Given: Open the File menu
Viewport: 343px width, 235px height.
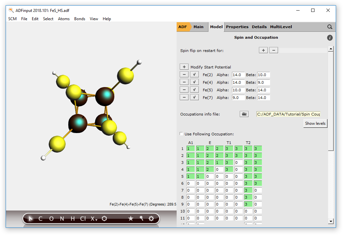Looking at the screenshot, I should [24, 19].
